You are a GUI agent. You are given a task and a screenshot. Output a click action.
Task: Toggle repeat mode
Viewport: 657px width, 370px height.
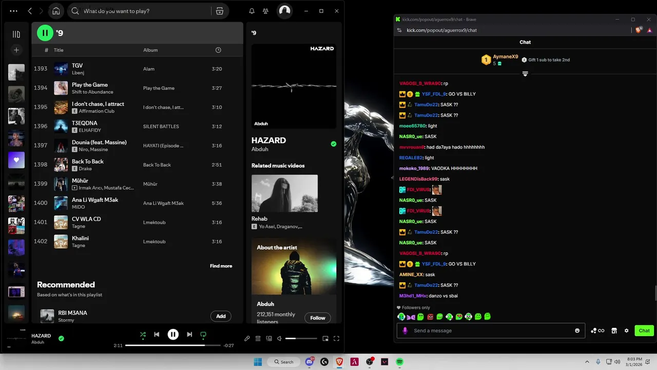point(203,335)
